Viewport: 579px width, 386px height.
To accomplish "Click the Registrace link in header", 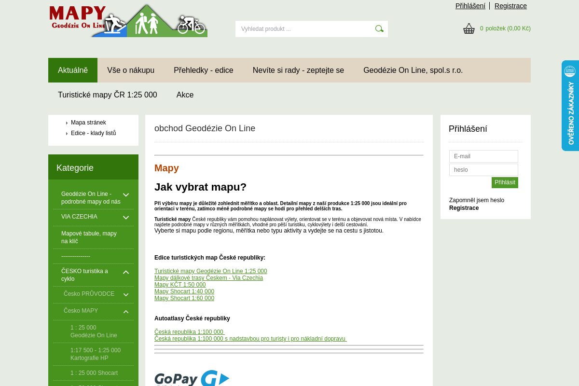I will point(510,6).
